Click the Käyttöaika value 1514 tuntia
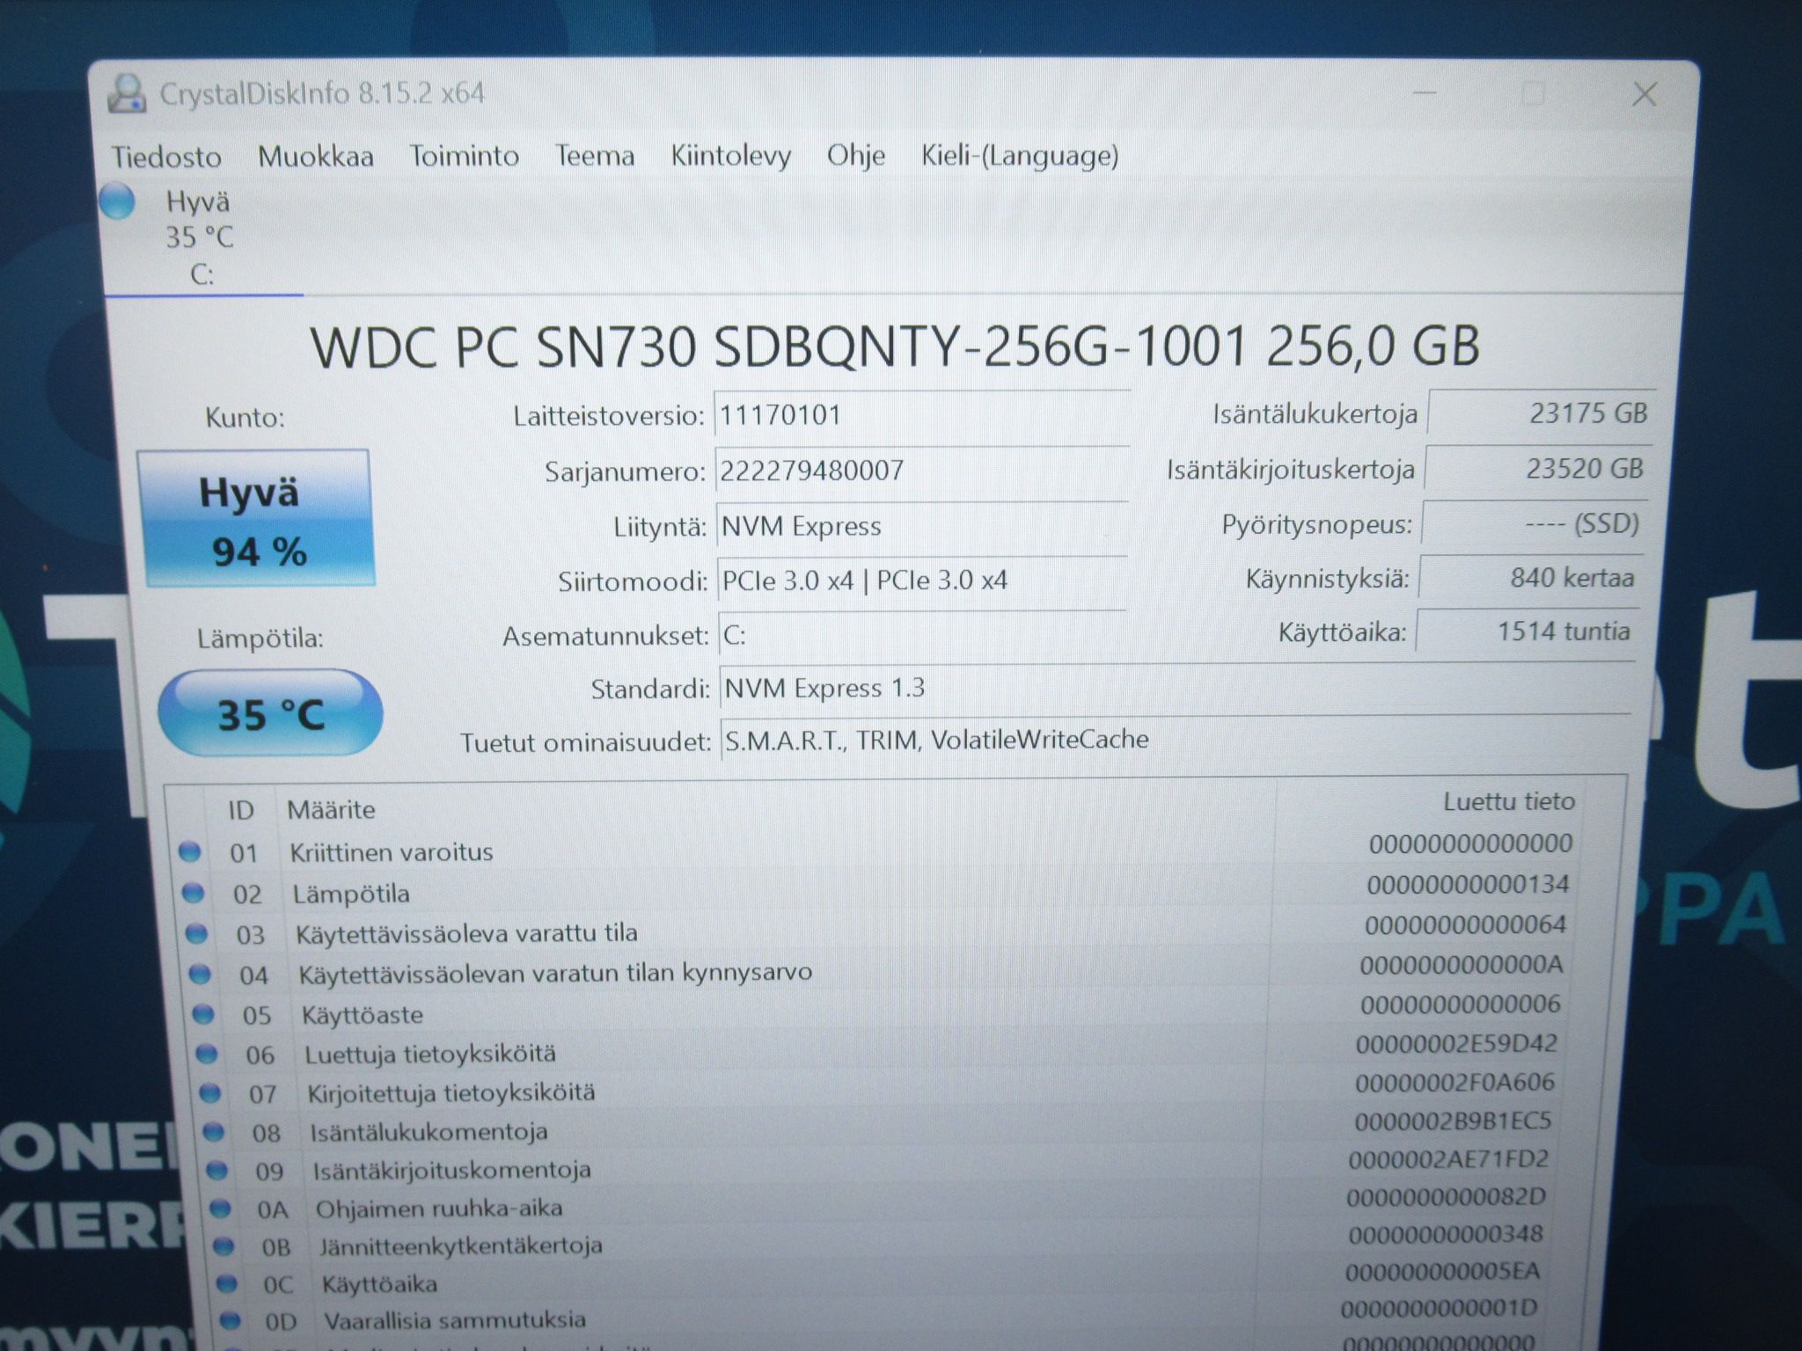 (x=1527, y=632)
